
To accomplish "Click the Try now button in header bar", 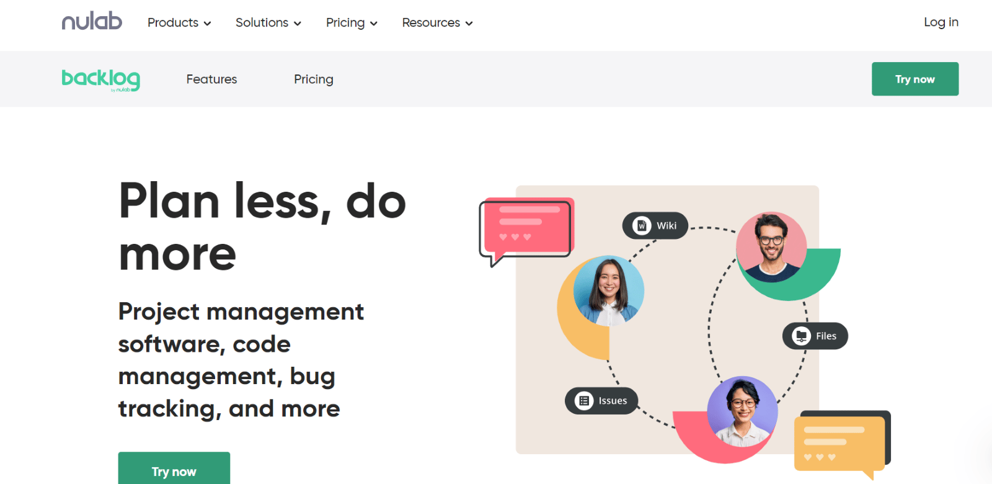I will (x=915, y=79).
